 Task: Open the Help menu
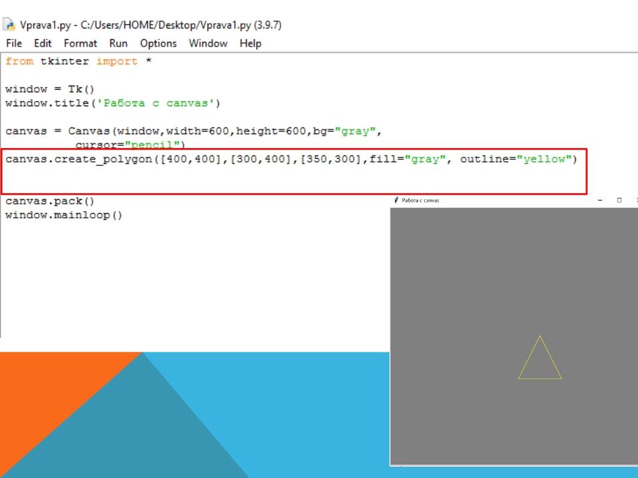tap(251, 43)
